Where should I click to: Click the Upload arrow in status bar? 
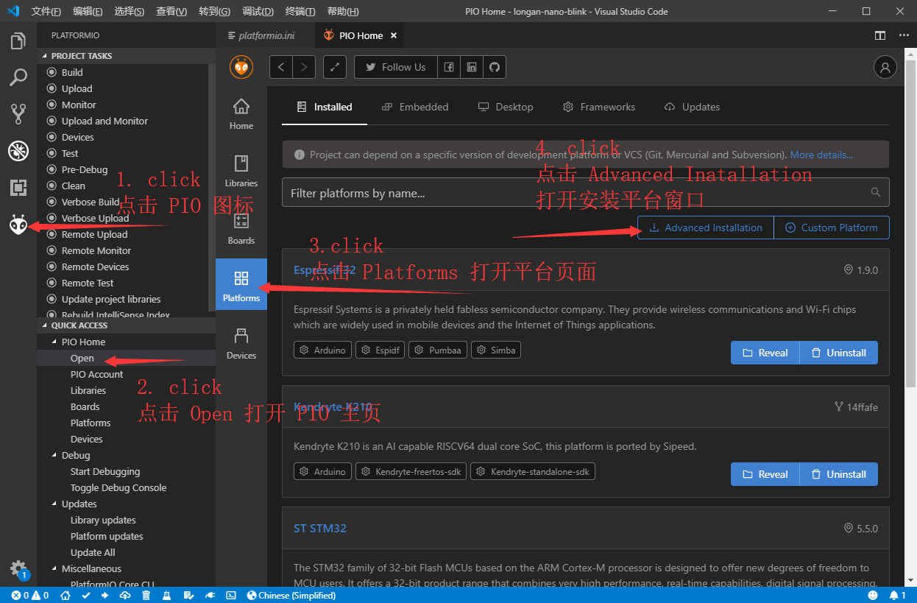[106, 595]
